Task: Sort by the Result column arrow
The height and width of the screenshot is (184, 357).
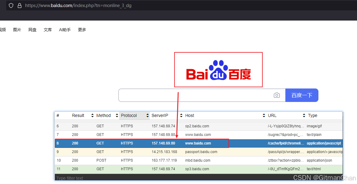Action: click(x=92, y=115)
